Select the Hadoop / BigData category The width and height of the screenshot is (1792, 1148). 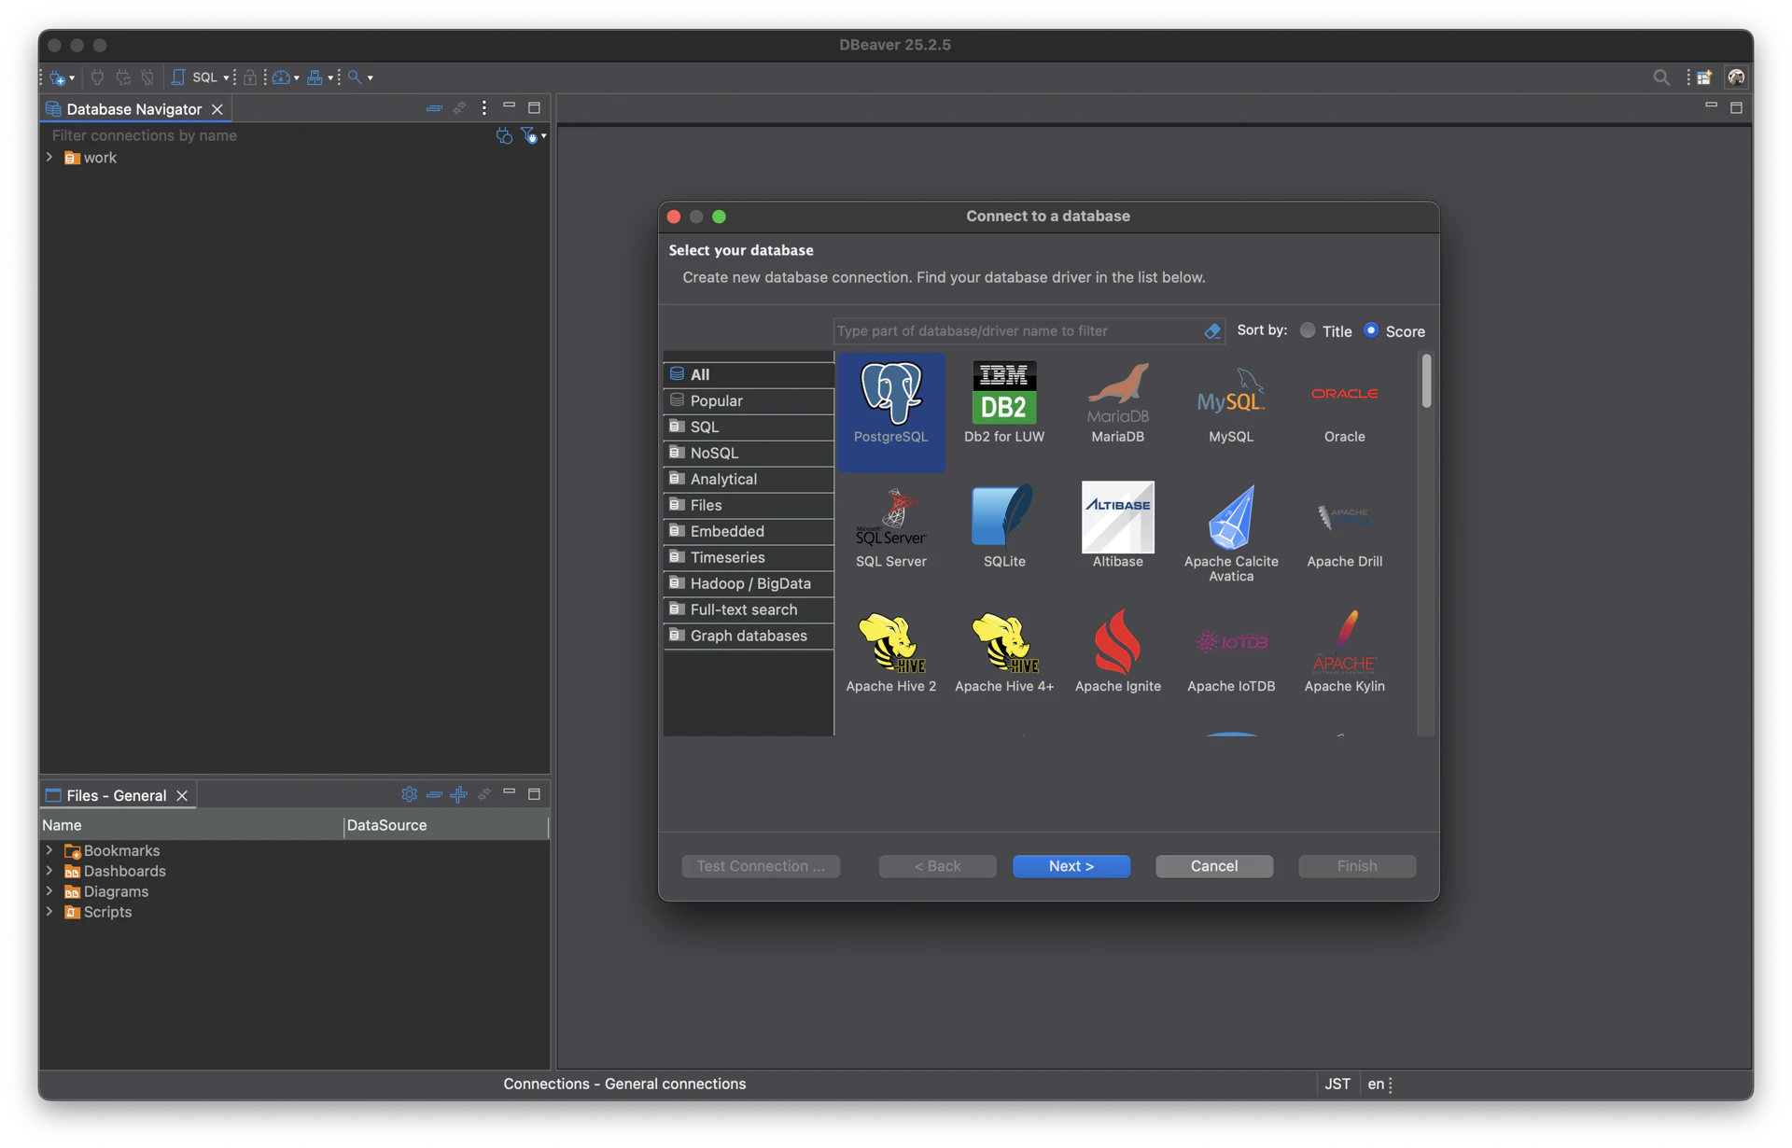pyautogui.click(x=749, y=583)
